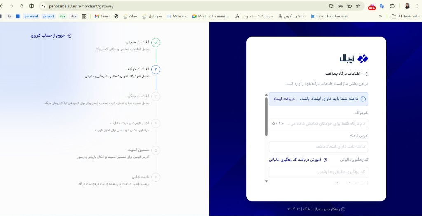Open the دریافت اینماد link
422x216 pixels.
[x=284, y=99]
